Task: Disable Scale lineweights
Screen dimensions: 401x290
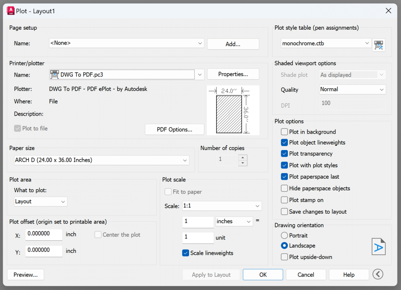Action: coord(185,253)
